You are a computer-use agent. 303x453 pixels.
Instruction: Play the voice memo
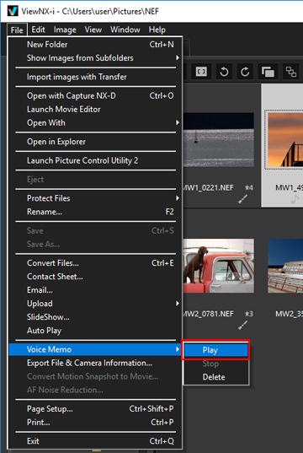(216, 350)
